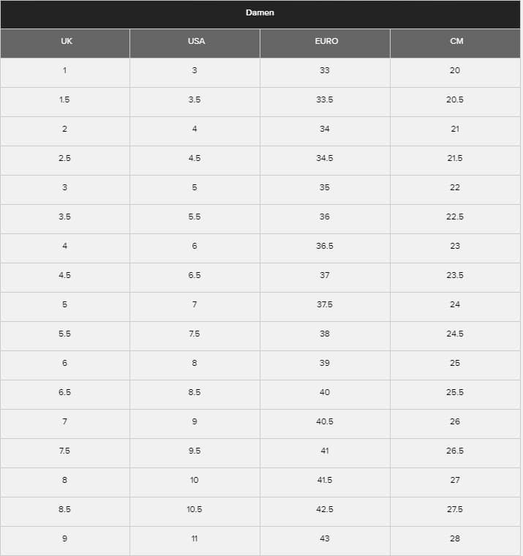This screenshot has width=523, height=556.
Task: Click the EURO 39 cell
Action: click(x=325, y=363)
